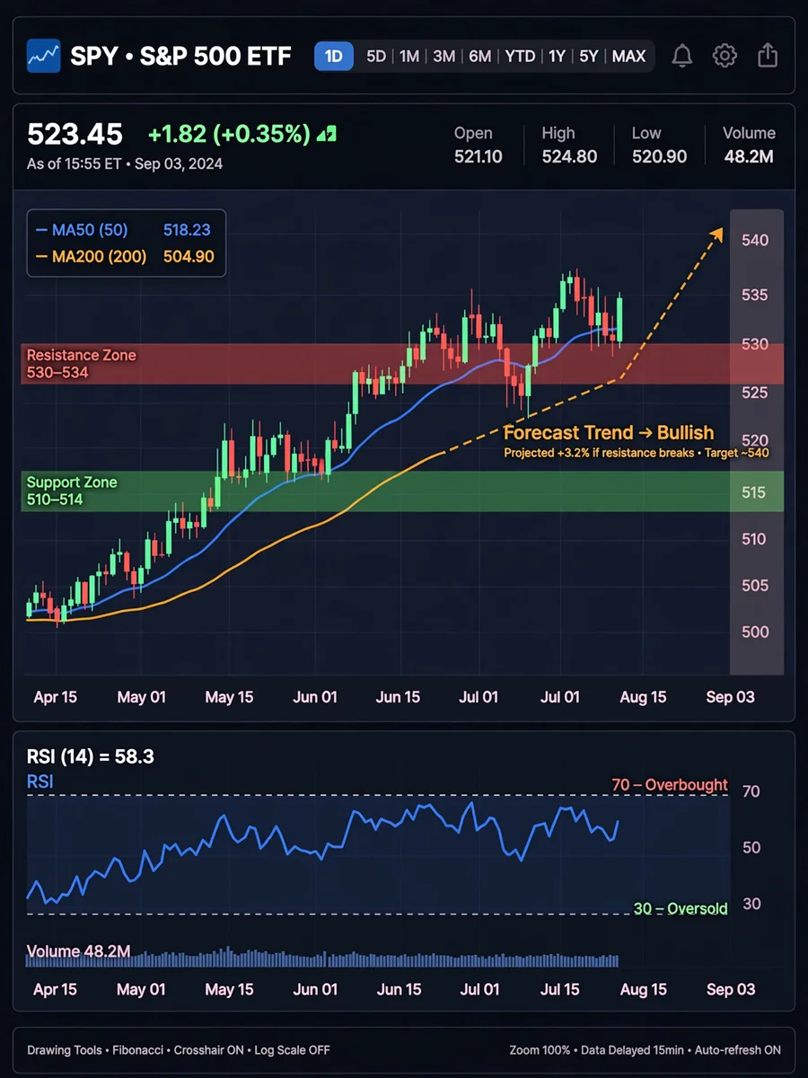Toggle MA50 (50) legend entry
The width and height of the screenshot is (808, 1078).
pos(125,230)
